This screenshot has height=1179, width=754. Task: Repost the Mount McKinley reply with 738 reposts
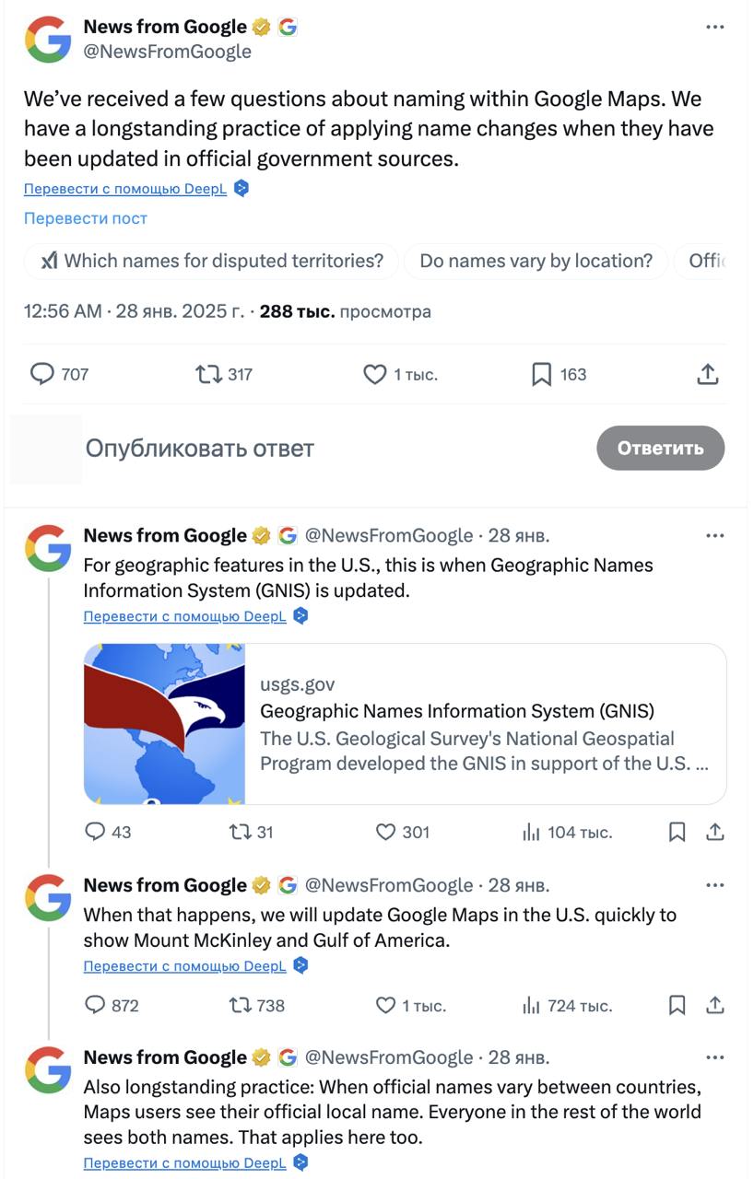(240, 1006)
